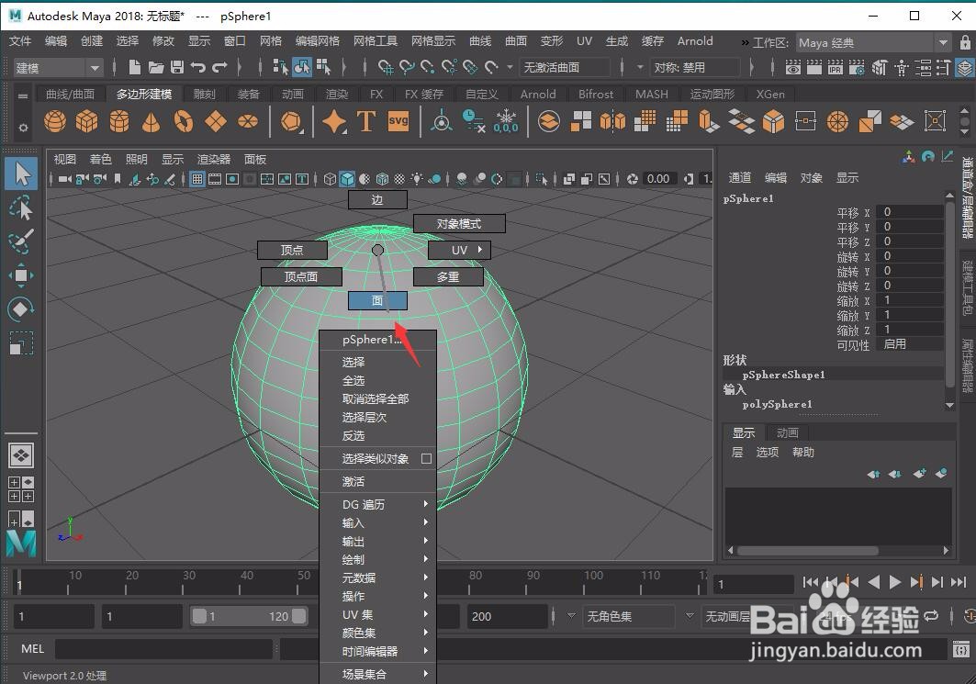The image size is (976, 684).
Task: Choose 面 in the marking menu
Action: tap(377, 300)
